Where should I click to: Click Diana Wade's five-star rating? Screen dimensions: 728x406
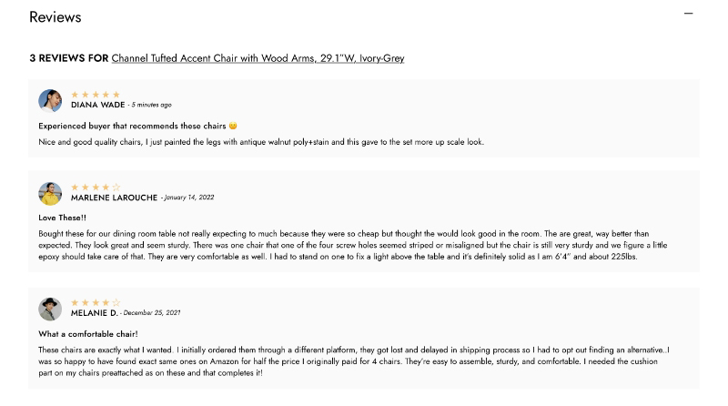(x=96, y=95)
